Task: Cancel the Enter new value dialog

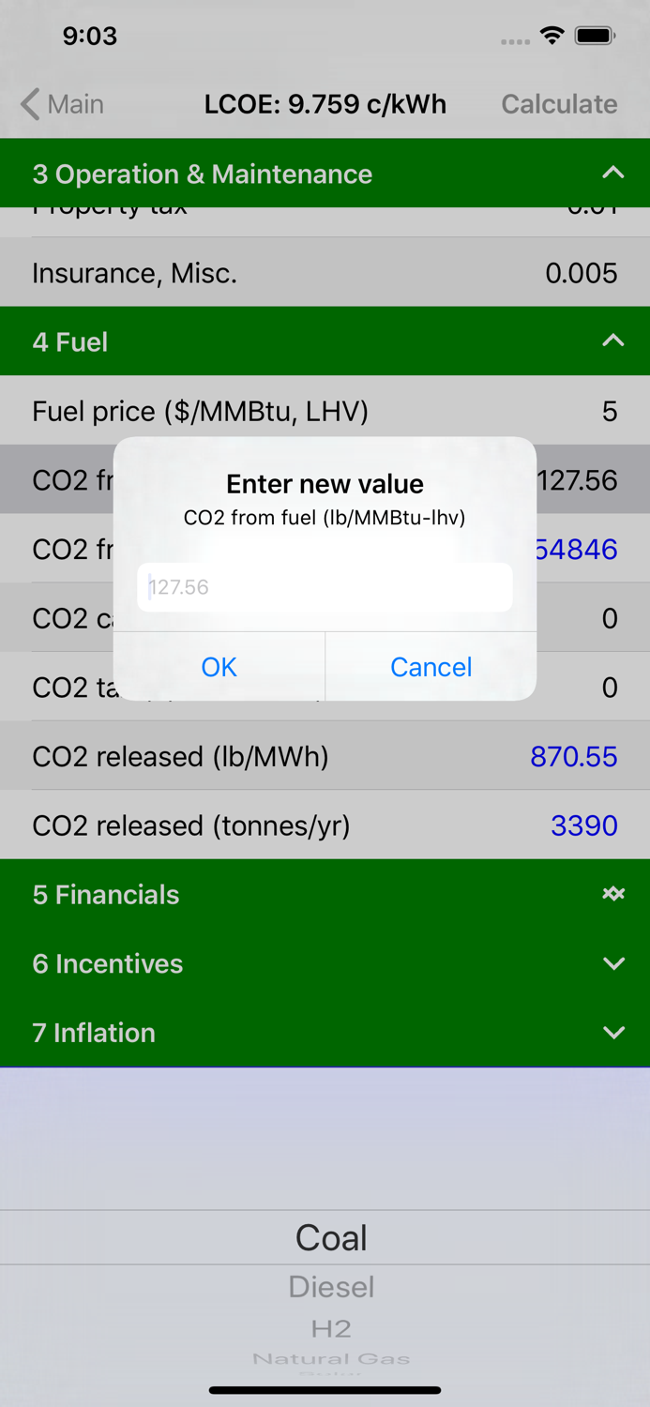Action: [x=431, y=667]
